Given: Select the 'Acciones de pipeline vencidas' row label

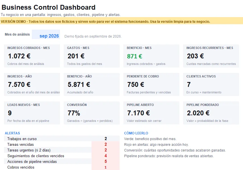Looking at the screenshot, I should coord(32,161).
